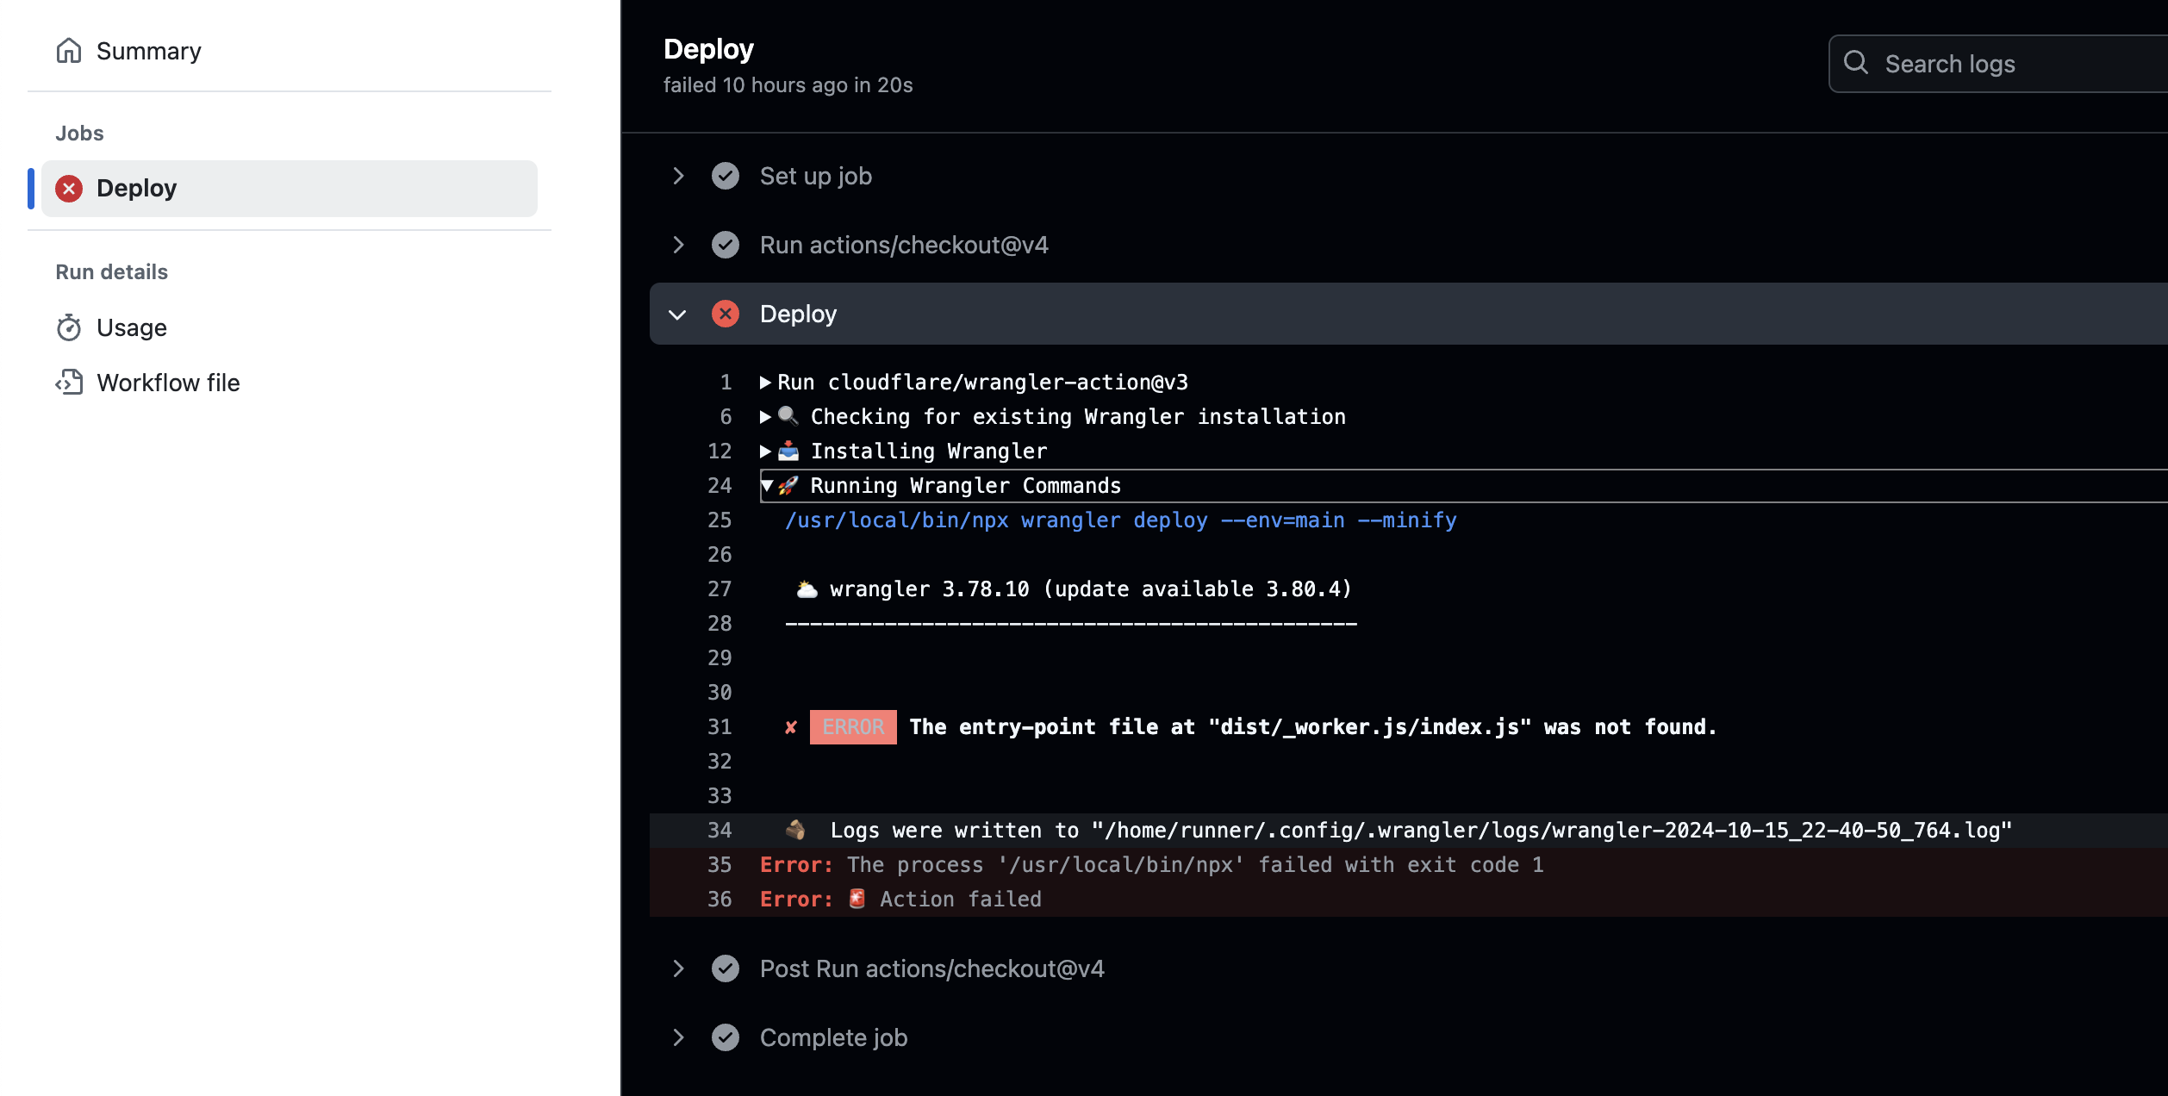Screen dimensions: 2168x1096
Task: Expand the Set up job step
Action: [x=678, y=176]
